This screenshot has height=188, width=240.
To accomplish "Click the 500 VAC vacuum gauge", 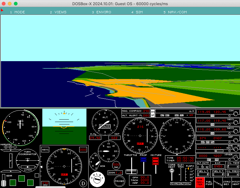I will (116, 166).
